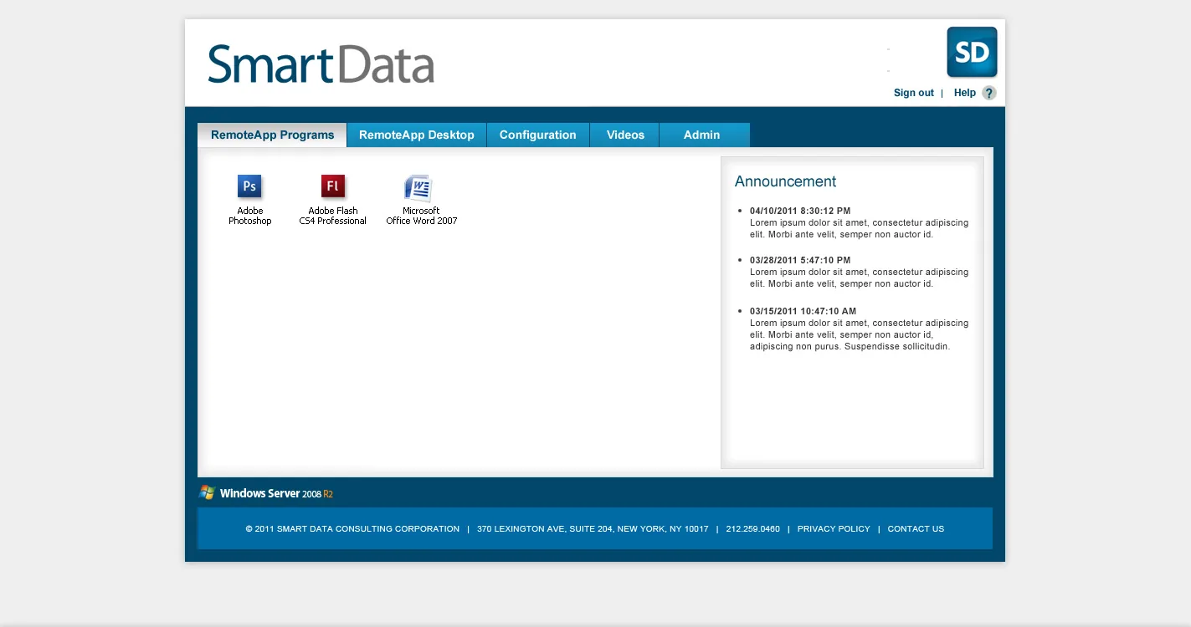Click the 370 Lexington Ave address text
Image resolution: width=1191 pixels, height=627 pixels.
[593, 528]
